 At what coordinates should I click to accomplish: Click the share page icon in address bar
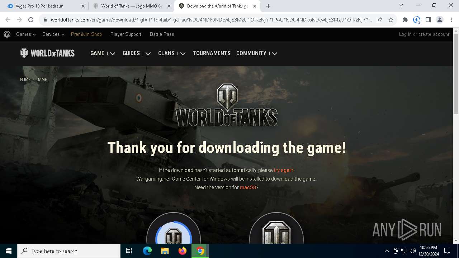tap(379, 20)
